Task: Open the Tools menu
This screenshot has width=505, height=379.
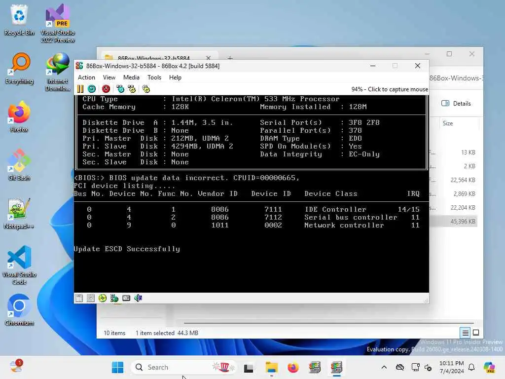Action: tap(154, 77)
